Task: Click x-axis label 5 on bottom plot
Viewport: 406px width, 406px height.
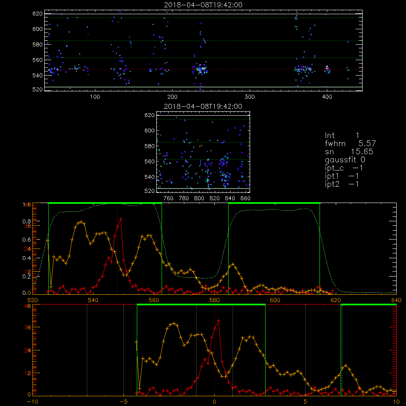Action: [306, 402]
